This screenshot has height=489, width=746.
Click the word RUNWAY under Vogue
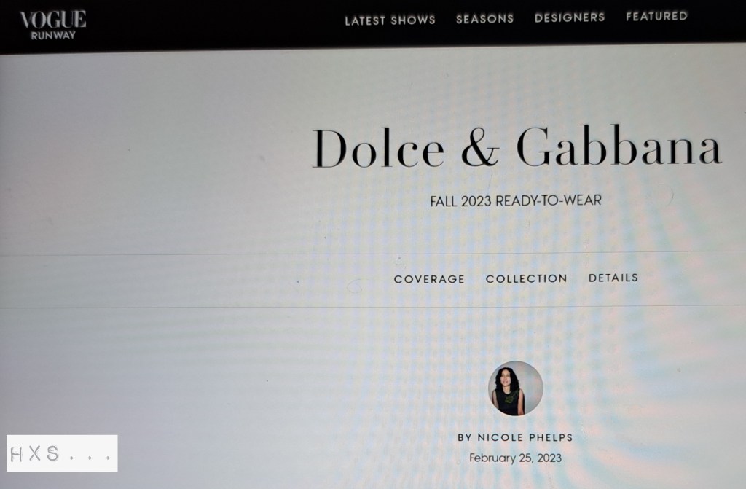pos(52,35)
